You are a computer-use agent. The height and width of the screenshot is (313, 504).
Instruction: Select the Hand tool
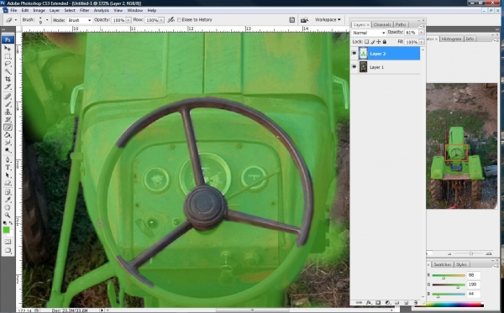(8, 207)
